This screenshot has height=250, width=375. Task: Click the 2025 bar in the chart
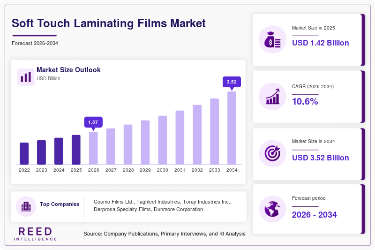[x=76, y=150]
